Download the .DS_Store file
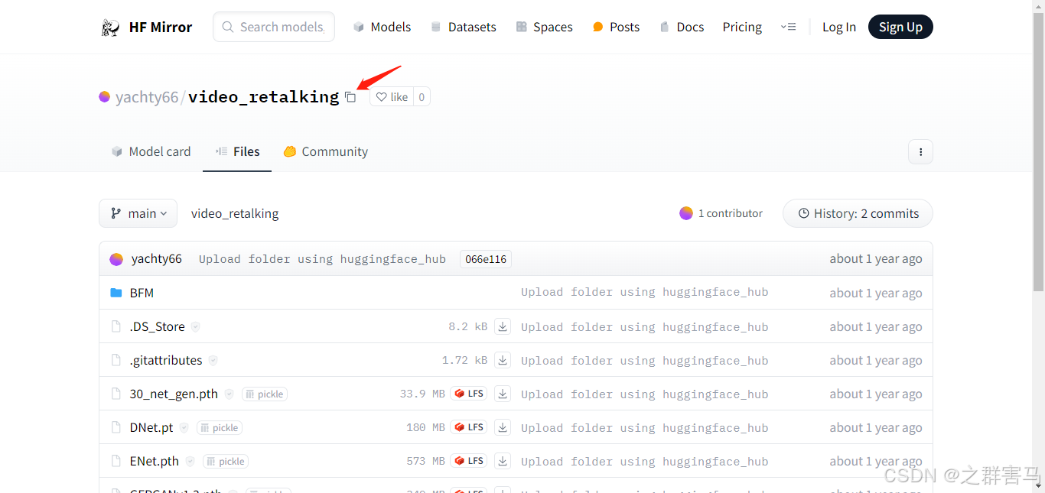This screenshot has width=1045, height=493. tap(503, 326)
